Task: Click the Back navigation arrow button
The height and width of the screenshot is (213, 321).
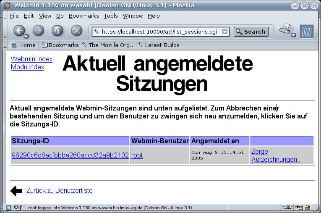Action: 19,31
